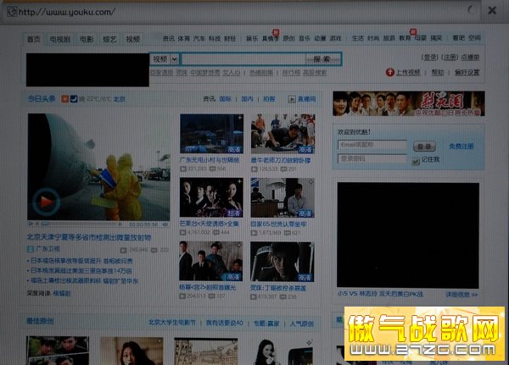The width and height of the screenshot is (509, 365).
Task: Go to the 旅游 category
Action: point(389,38)
